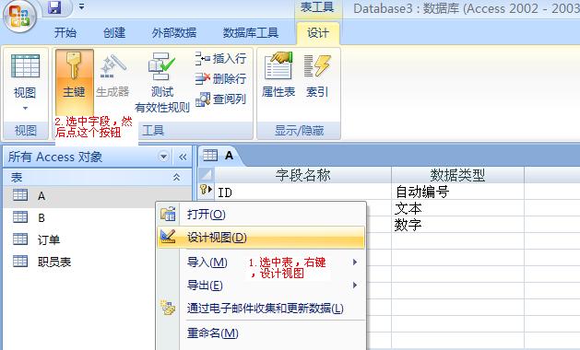This screenshot has width=580, height=350.
Task: Click the Office button logo
Action: point(19,17)
